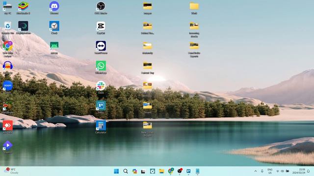Select the New Group Project folder
Image resolution: width=314 pixels, height=176 pixels.
(147, 129)
